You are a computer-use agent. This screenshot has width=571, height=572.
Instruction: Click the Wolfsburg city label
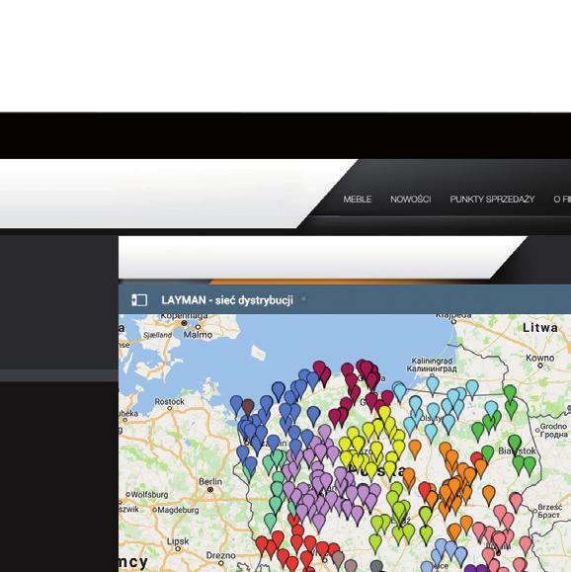pos(149,495)
